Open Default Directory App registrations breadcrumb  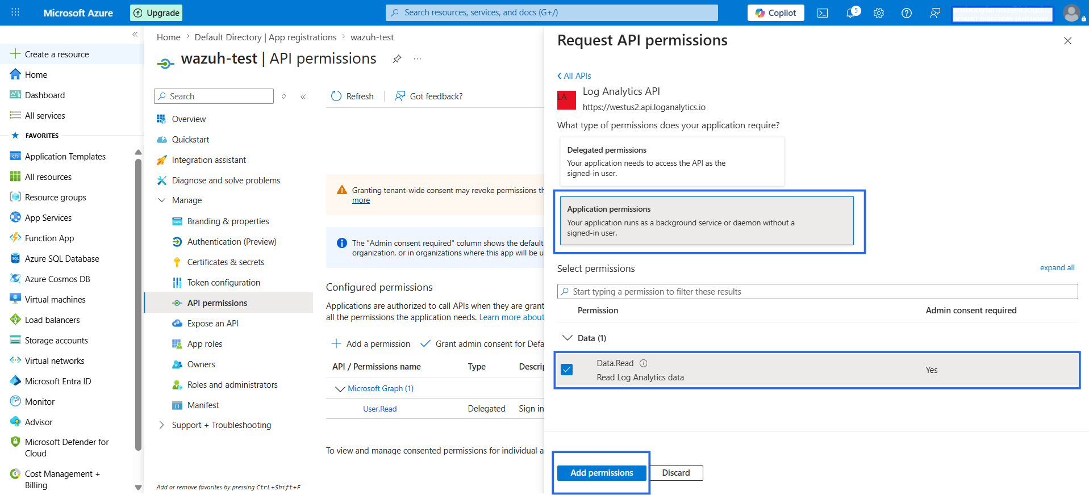tap(265, 37)
